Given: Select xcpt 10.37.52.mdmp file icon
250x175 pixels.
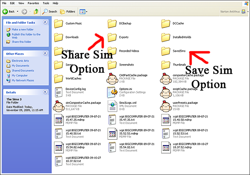Looking at the screenshot, I should 166,147.
